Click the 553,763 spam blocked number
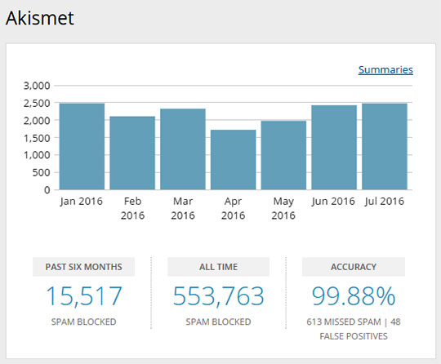 coord(219,296)
